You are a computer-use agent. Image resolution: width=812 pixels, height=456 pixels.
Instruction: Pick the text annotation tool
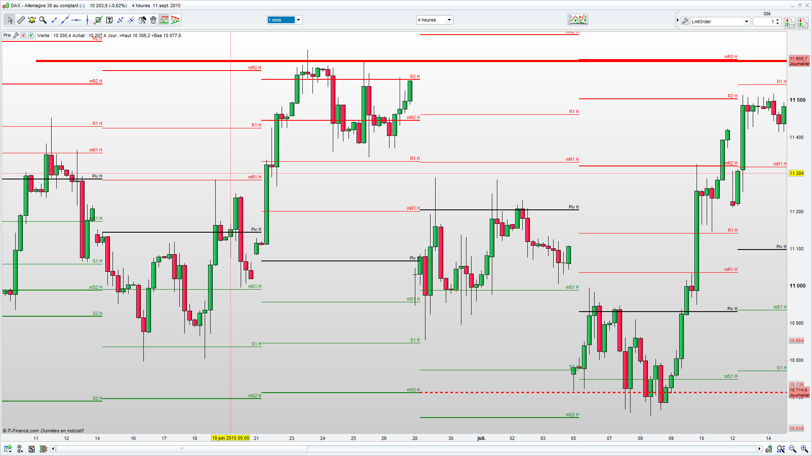tap(109, 20)
